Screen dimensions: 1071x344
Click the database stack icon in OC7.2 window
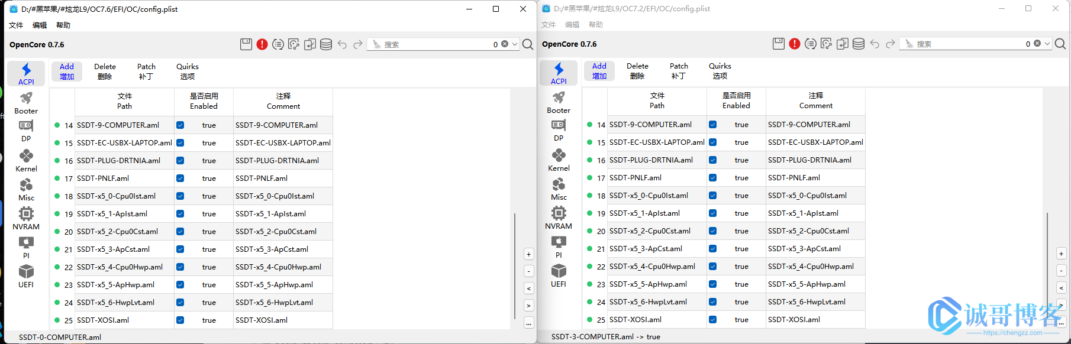click(859, 44)
